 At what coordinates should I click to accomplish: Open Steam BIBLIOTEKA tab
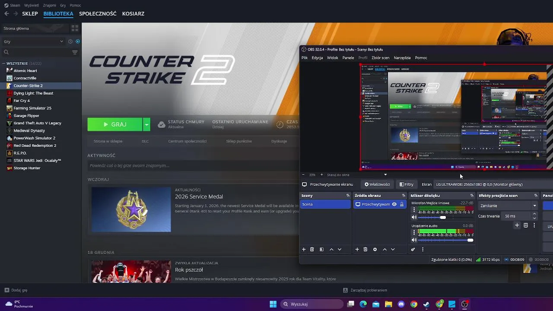58,13
